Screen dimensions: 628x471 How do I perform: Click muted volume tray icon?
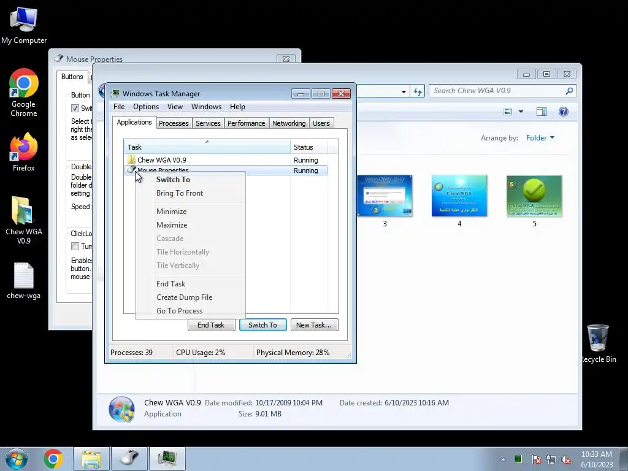click(566, 459)
